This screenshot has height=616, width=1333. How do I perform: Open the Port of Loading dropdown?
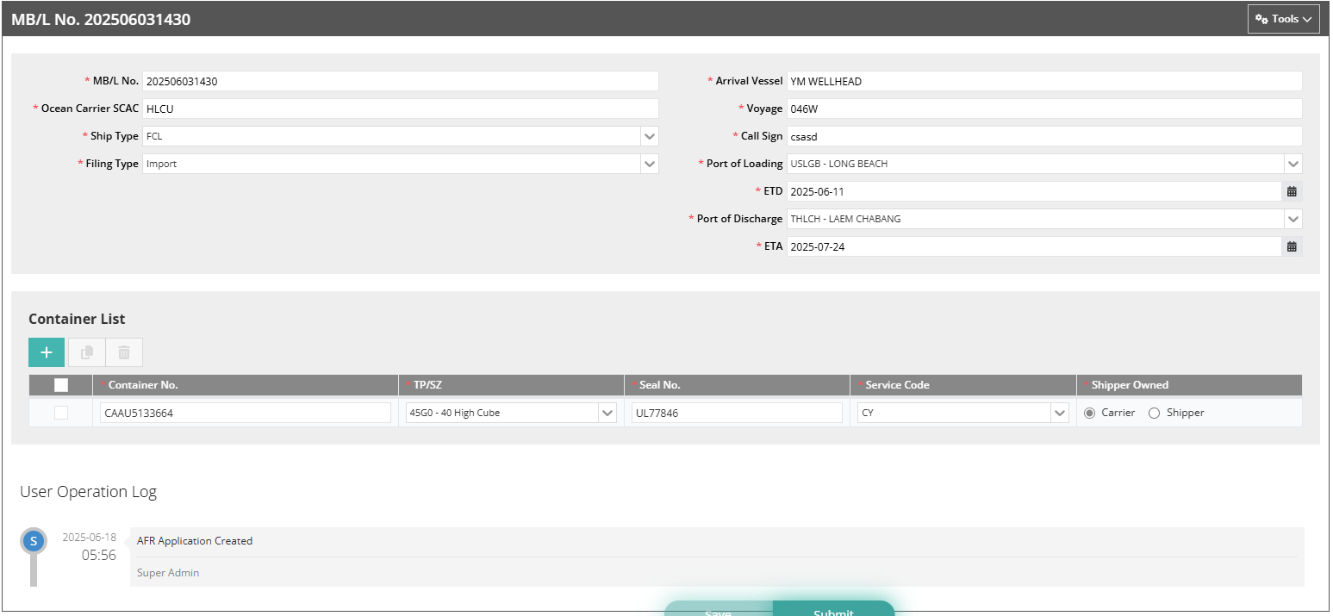(1293, 164)
